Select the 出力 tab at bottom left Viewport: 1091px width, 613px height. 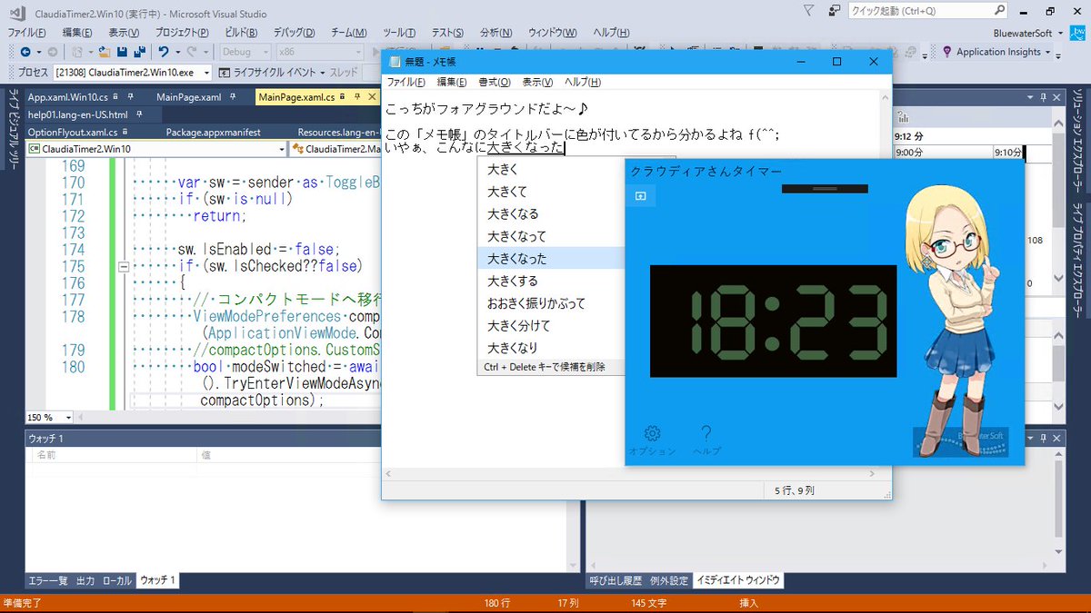[x=85, y=580]
